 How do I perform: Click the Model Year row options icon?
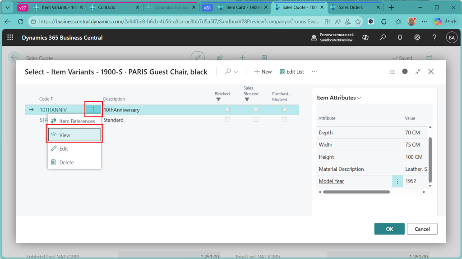pos(397,181)
